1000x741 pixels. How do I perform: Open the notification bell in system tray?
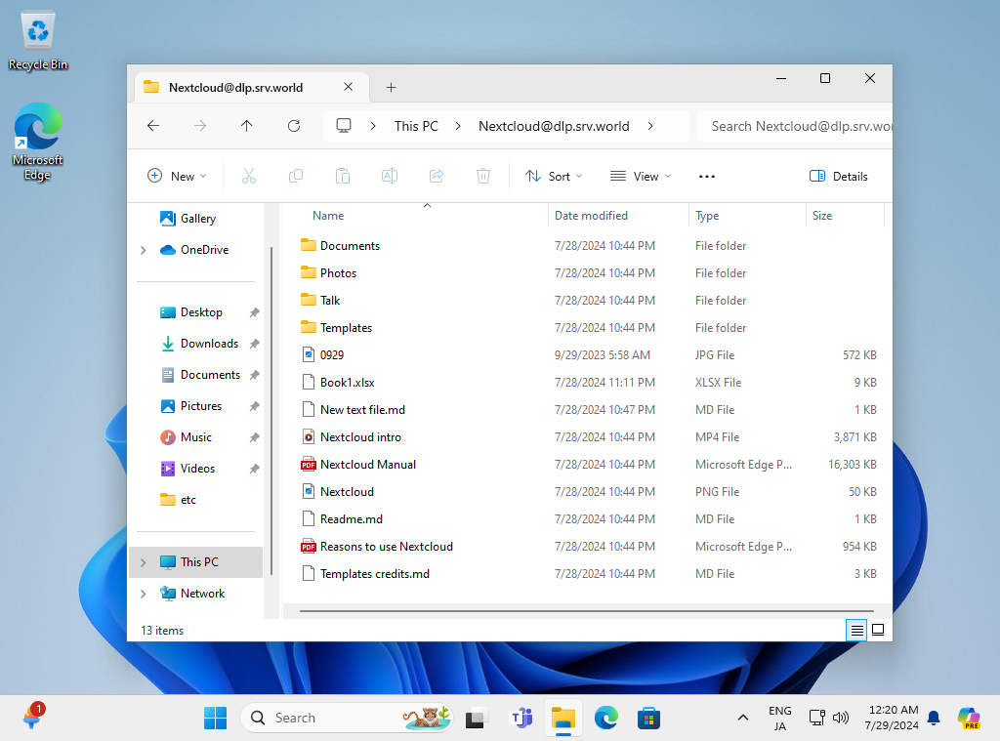[934, 718]
